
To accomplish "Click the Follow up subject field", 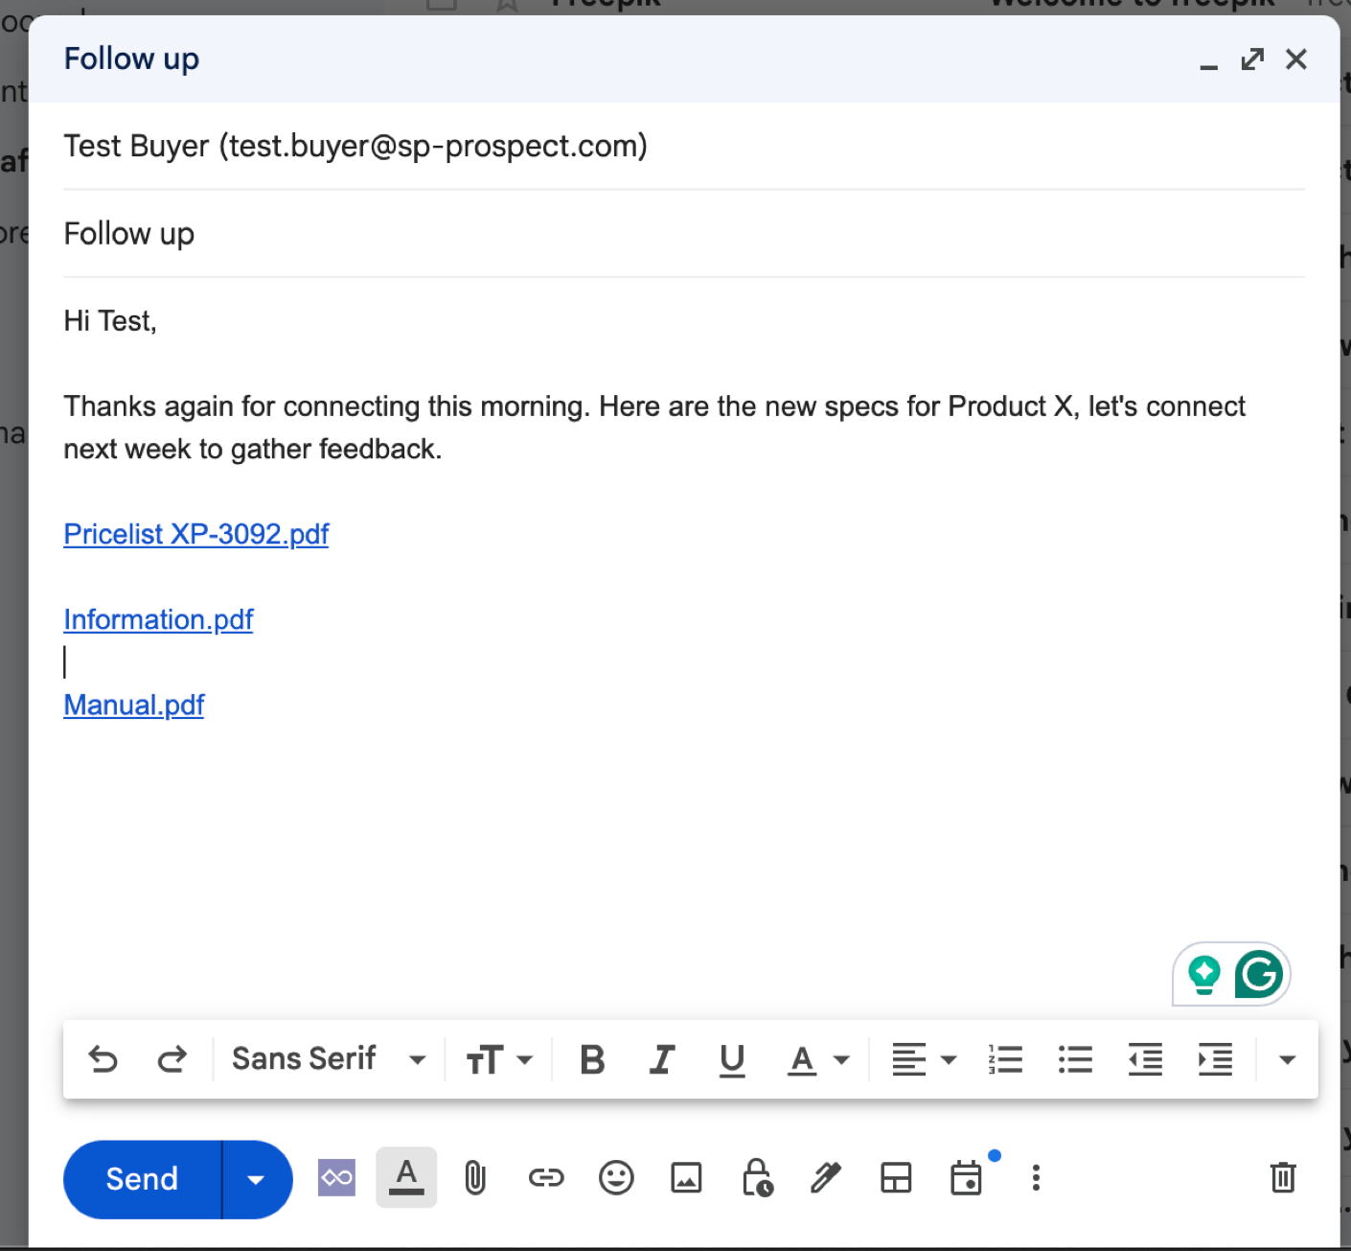I will (x=684, y=234).
